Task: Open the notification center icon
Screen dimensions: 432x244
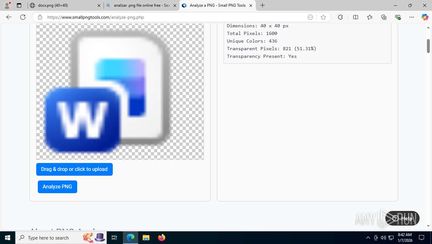Action: pyautogui.click(x=422, y=238)
